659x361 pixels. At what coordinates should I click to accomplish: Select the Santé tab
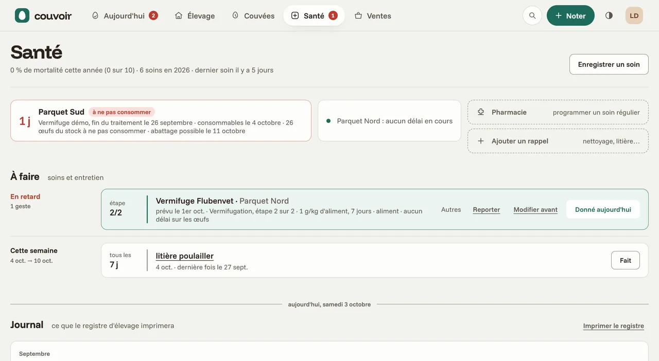[x=314, y=15]
